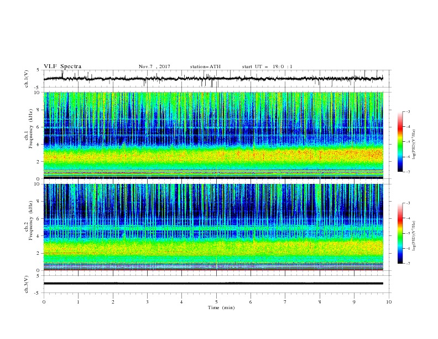Viewport: 438px width, 339px height.
Task: Click the "6" tick on the time axis
Action: pyautogui.click(x=251, y=302)
